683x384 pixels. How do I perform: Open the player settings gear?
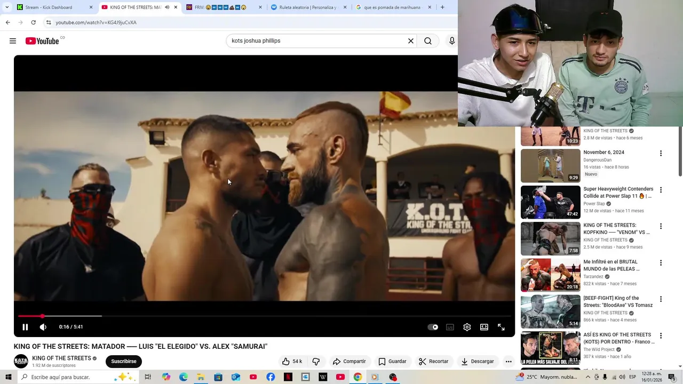tap(467, 327)
